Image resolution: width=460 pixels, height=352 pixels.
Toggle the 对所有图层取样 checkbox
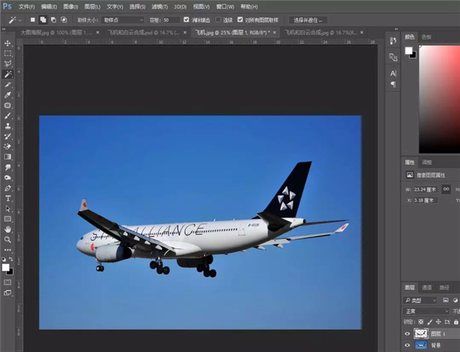239,20
